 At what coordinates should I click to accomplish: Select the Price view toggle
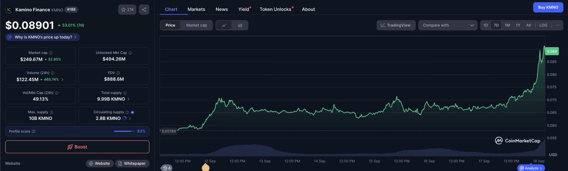click(x=170, y=25)
